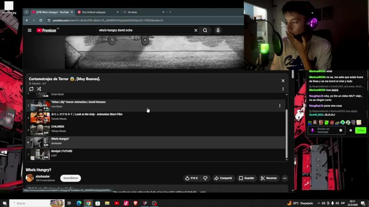Run search with the magnifier button

(205, 30)
